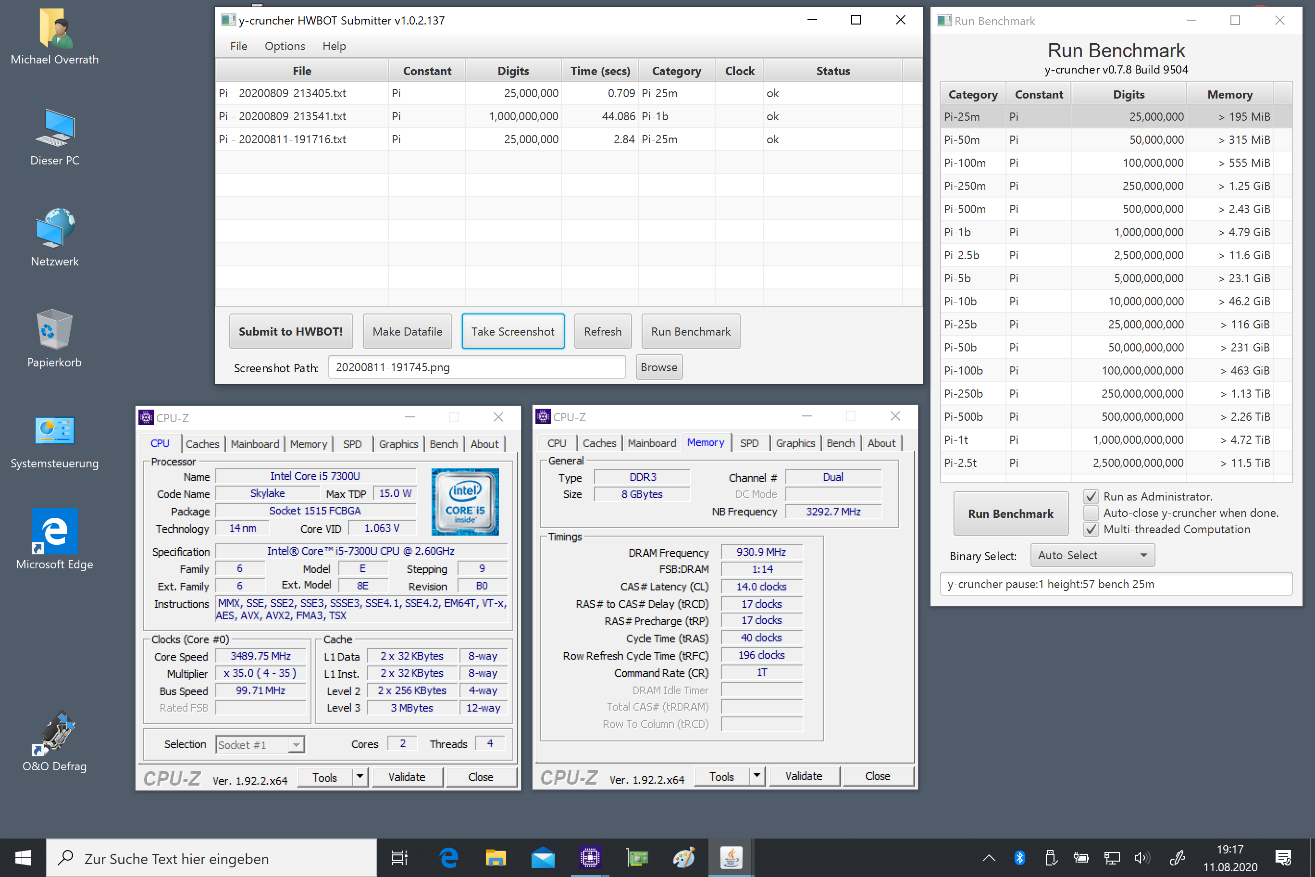Switch to Caches tab in left CPU-Z
The width and height of the screenshot is (1315, 877).
(202, 444)
